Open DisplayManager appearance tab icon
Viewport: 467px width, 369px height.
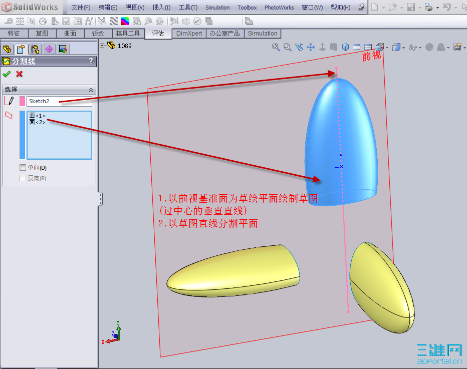63,49
